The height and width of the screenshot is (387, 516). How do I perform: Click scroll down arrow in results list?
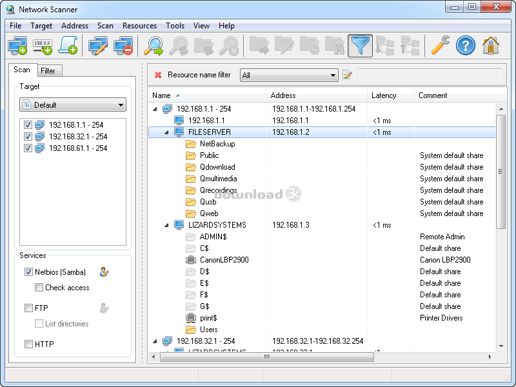tap(501, 346)
